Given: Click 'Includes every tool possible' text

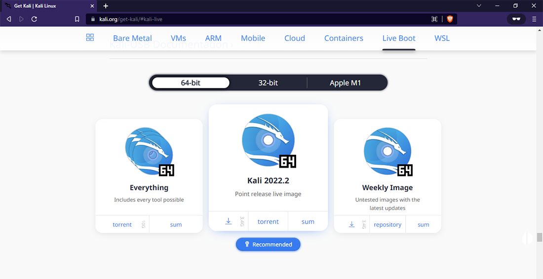Looking at the screenshot, I should [x=149, y=200].
